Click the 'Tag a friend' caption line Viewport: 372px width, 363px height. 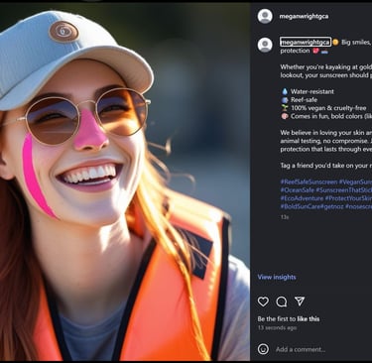(326, 166)
